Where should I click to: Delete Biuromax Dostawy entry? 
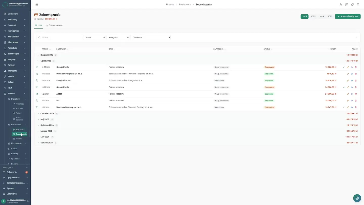point(356,107)
